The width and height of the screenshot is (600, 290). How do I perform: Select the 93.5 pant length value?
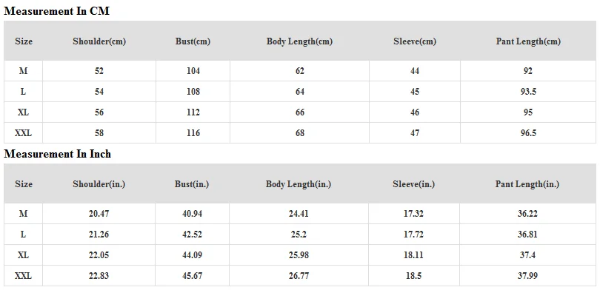pos(528,92)
